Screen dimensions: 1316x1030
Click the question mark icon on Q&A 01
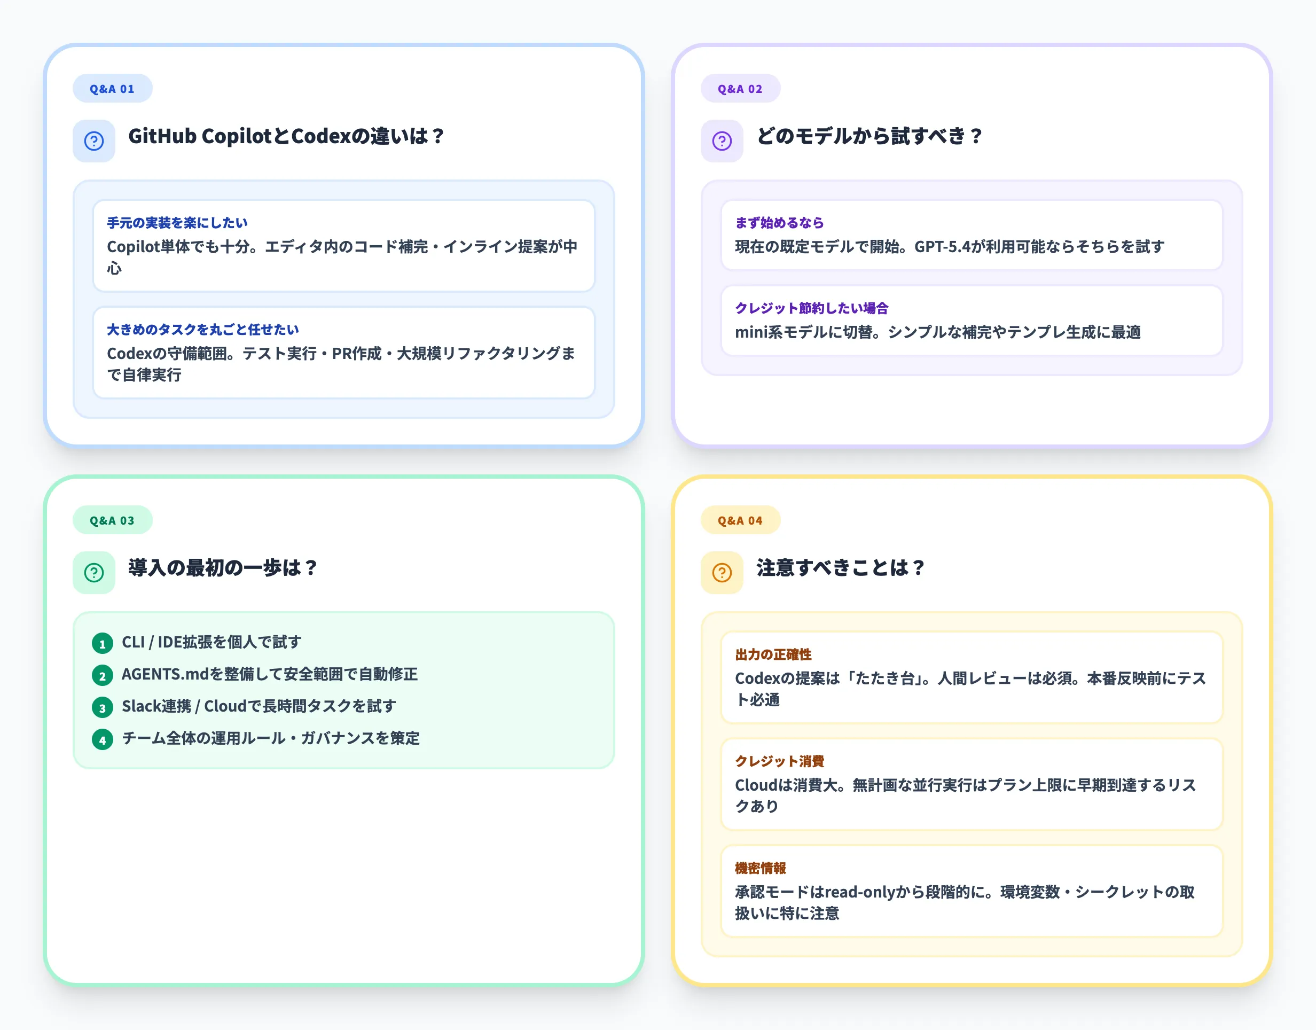[x=93, y=141]
